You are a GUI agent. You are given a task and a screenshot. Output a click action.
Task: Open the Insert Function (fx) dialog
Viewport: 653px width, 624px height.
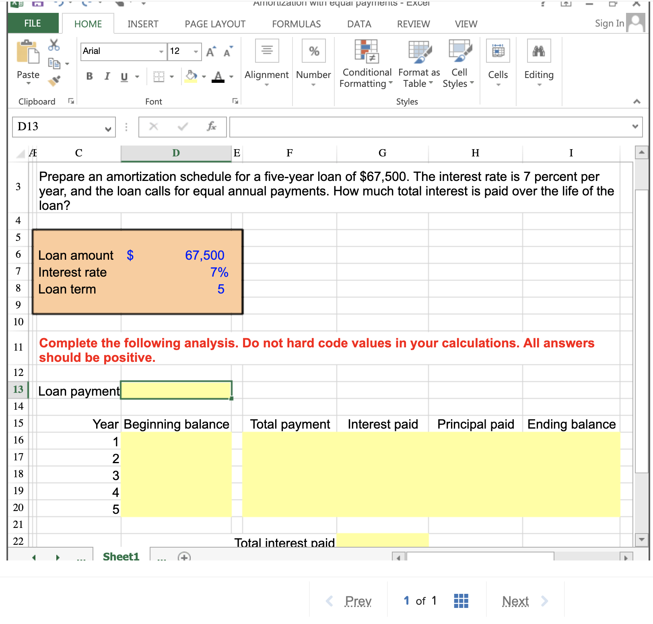point(212,127)
